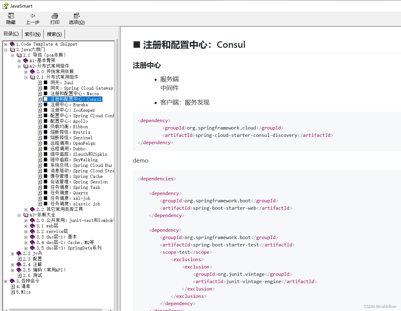Click the book icon of 2.4 注解
This screenshot has width=401, height=311.
pyautogui.click(x=19, y=264)
